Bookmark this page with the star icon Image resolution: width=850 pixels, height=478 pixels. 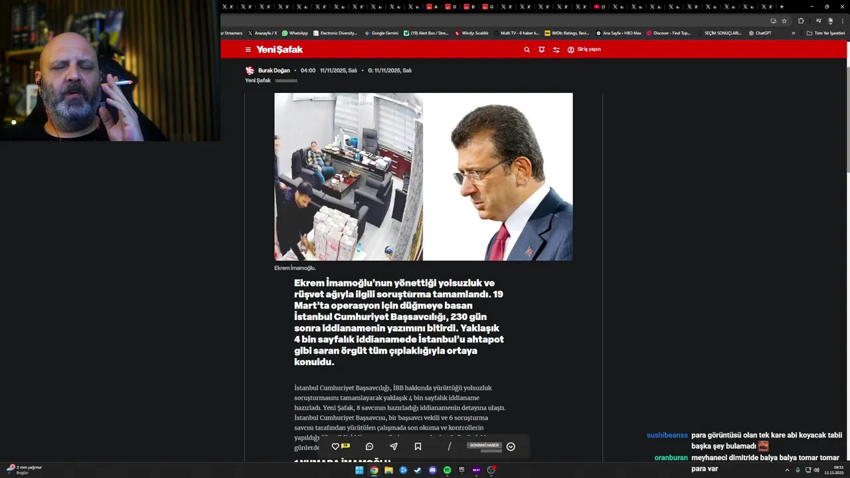[784, 21]
